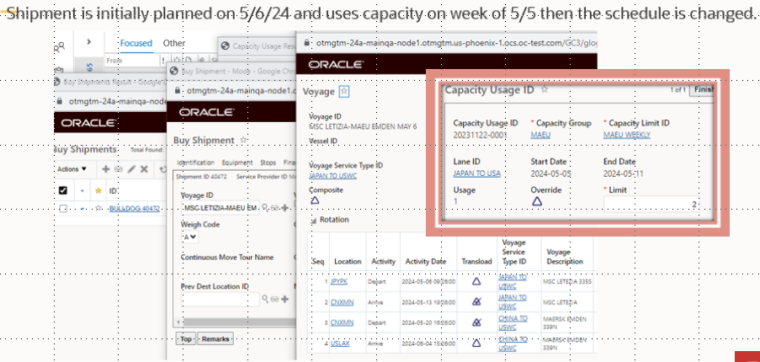Image resolution: width=760 pixels, height=362 pixels.
Task: Click the From filter field in the mail list
Action: pos(132,61)
